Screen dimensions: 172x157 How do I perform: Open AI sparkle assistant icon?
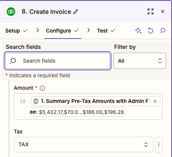138,30
